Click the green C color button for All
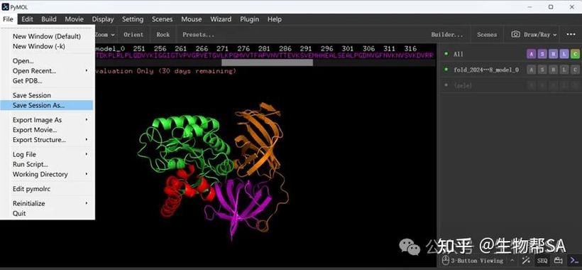 click(x=575, y=54)
